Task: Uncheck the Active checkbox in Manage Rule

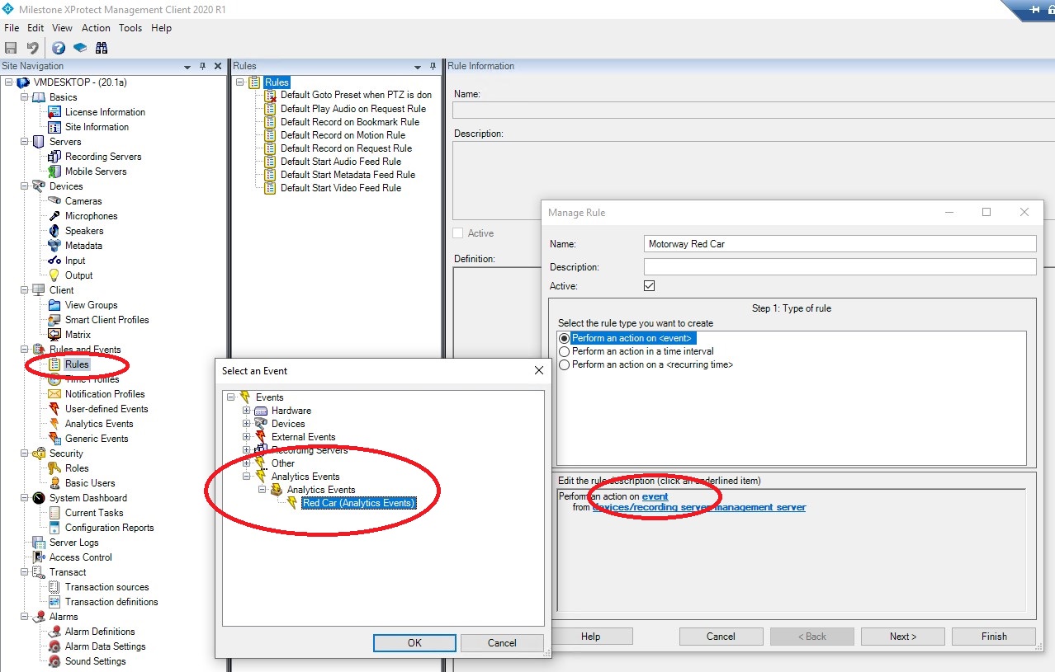Action: [x=649, y=286]
